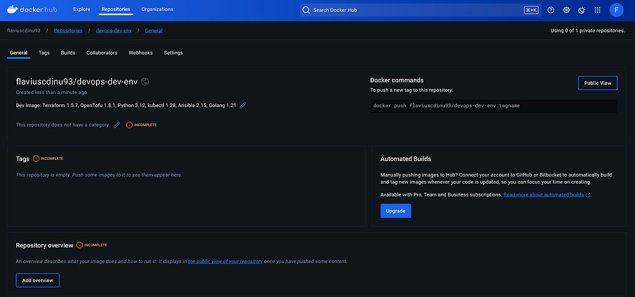Click the Repository overview heading
635x297 pixels.
44,245
